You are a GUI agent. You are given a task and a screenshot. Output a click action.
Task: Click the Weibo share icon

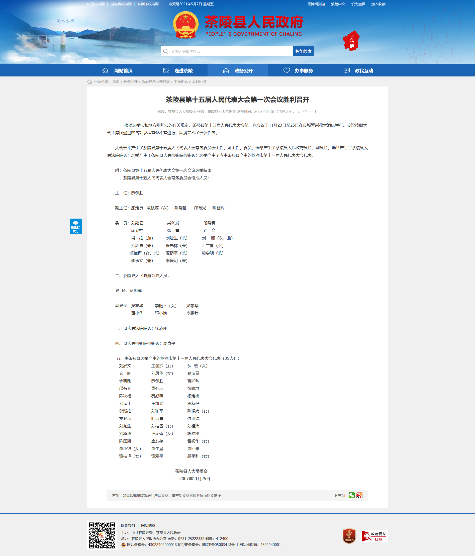pos(359,495)
